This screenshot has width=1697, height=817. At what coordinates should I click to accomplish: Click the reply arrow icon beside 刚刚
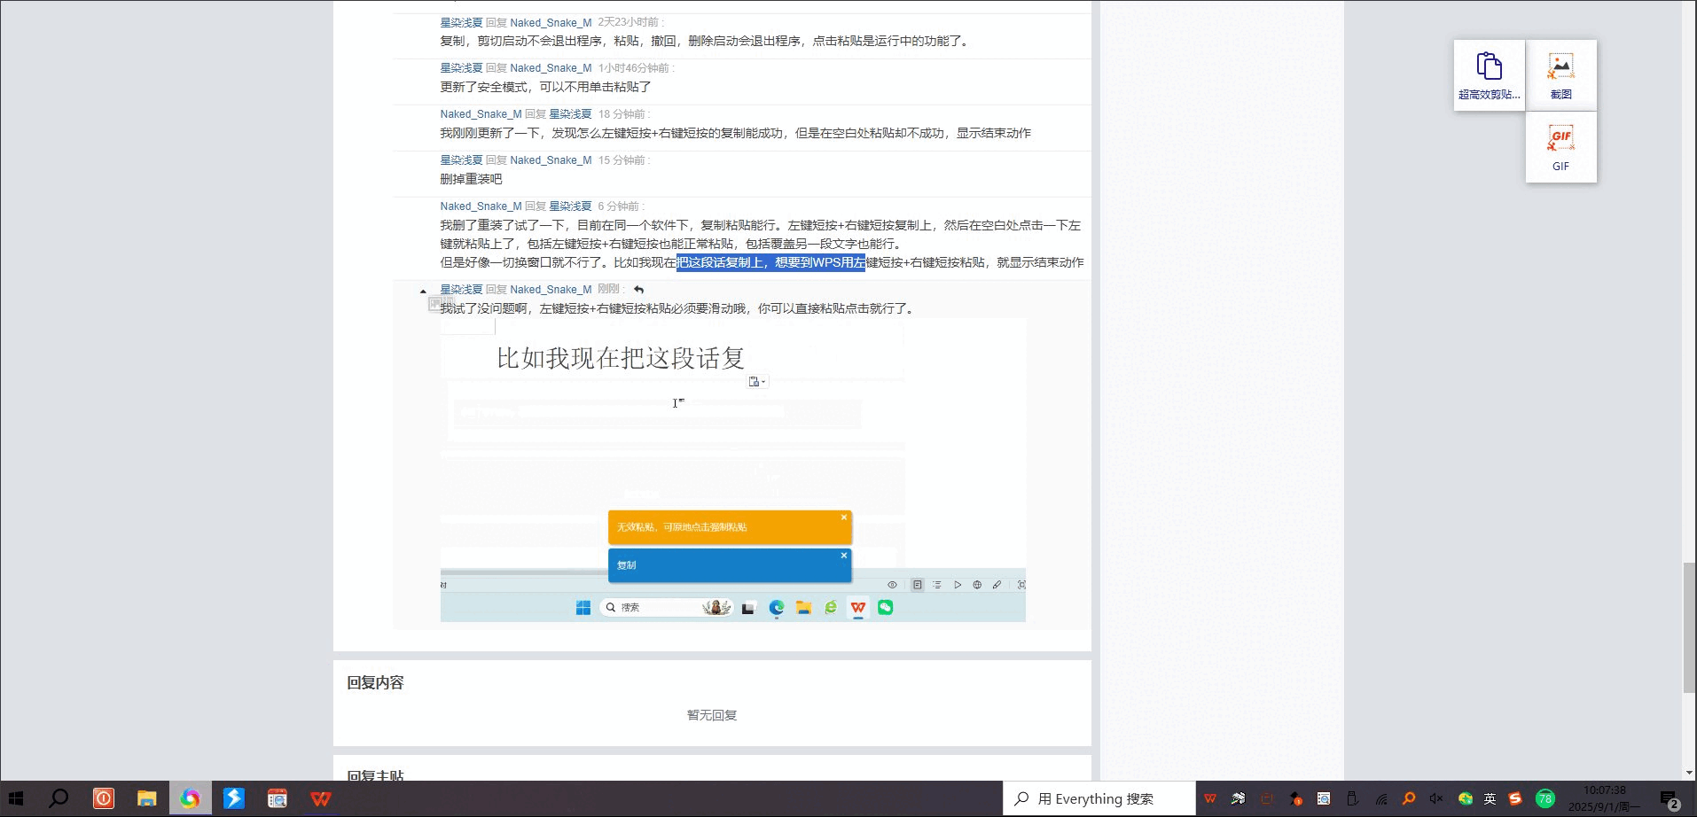coord(638,290)
